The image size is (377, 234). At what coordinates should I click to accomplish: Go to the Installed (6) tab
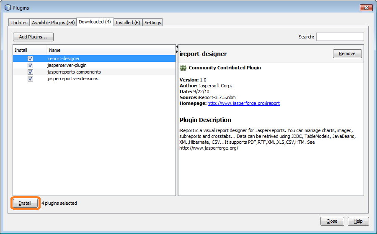(128, 23)
